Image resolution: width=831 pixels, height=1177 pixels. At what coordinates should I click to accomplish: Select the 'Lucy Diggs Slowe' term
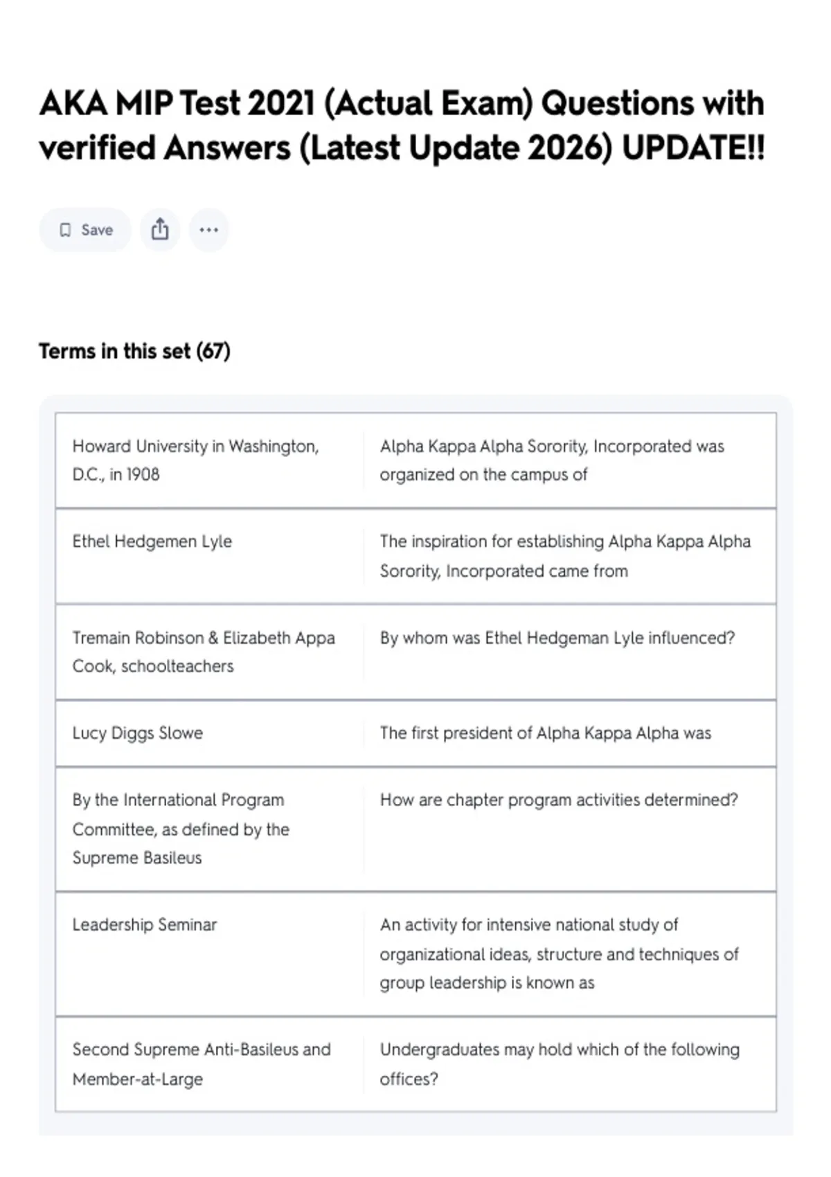[x=138, y=733]
